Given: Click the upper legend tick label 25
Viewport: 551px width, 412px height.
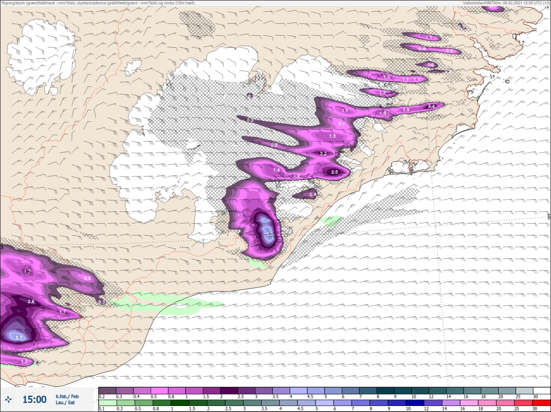Looking at the screenshot, I should [x=518, y=397].
